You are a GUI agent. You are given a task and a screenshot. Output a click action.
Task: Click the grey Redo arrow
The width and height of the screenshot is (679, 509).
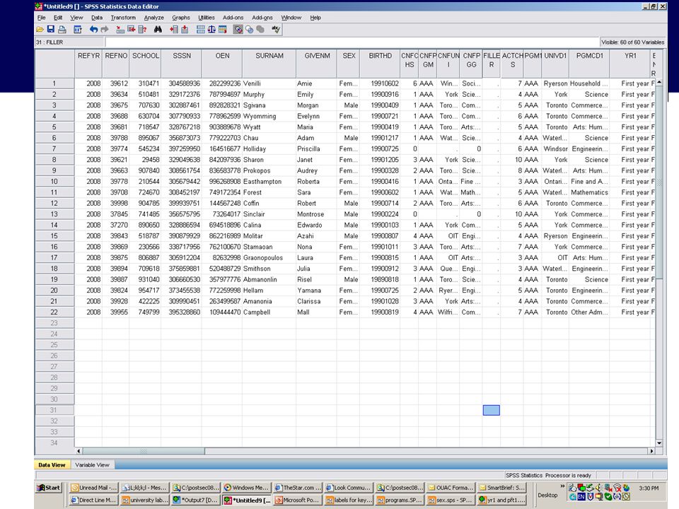pos(105,30)
